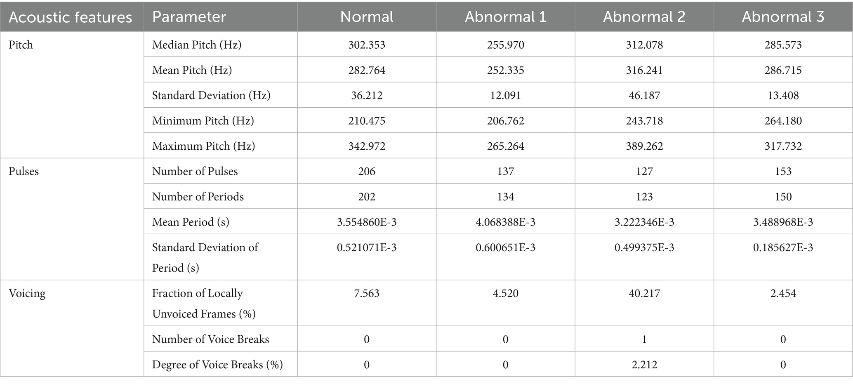Screen dimensions: 853x384
Task: Click the Median Pitch (Hz) parameter cell
Action: [x=197, y=45]
